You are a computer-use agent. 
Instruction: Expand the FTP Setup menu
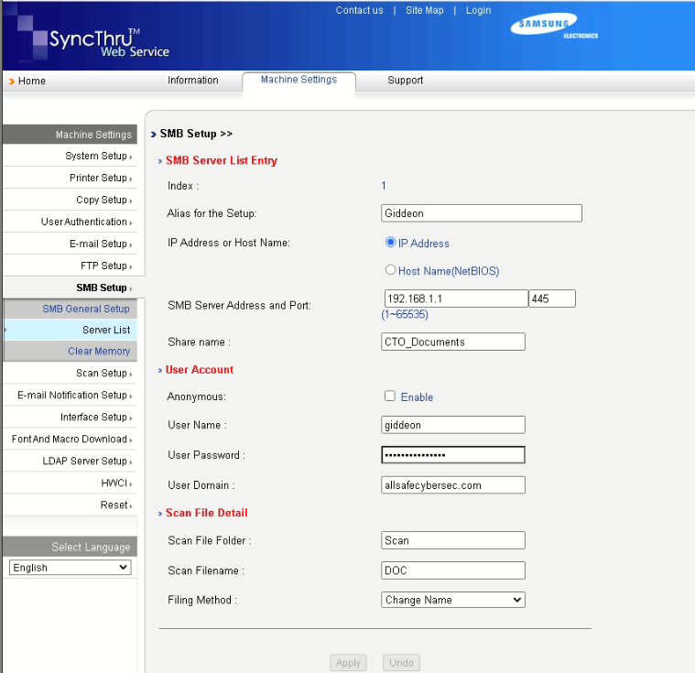tap(106, 266)
